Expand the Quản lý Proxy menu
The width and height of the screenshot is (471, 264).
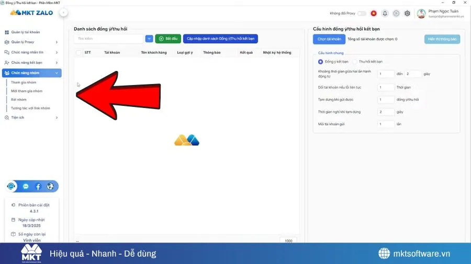[x=31, y=42]
